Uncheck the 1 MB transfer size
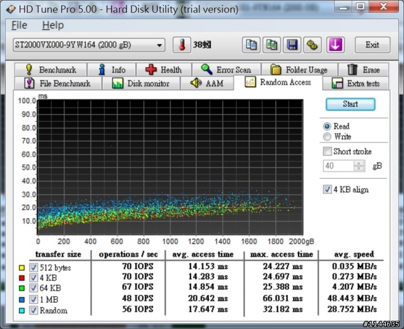 (x=33, y=299)
